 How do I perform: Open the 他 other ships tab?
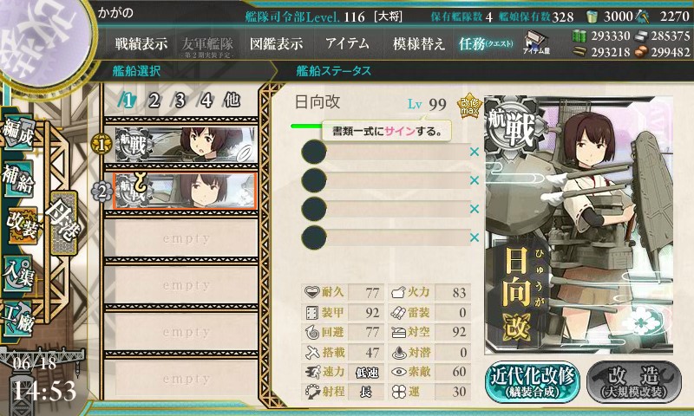click(x=232, y=101)
